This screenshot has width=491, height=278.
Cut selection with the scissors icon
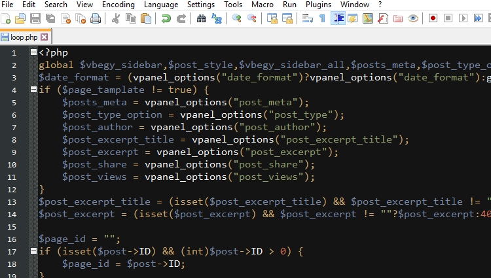click(116, 18)
